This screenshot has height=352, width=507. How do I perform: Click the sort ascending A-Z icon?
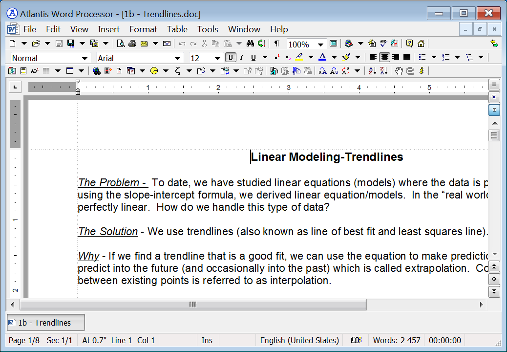[372, 71]
